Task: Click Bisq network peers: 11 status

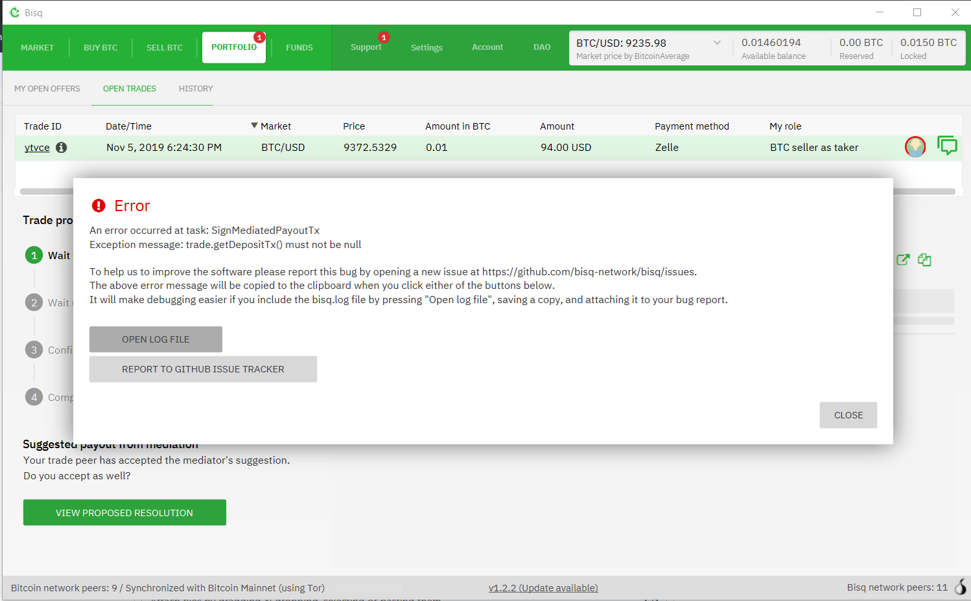Action: point(897,587)
